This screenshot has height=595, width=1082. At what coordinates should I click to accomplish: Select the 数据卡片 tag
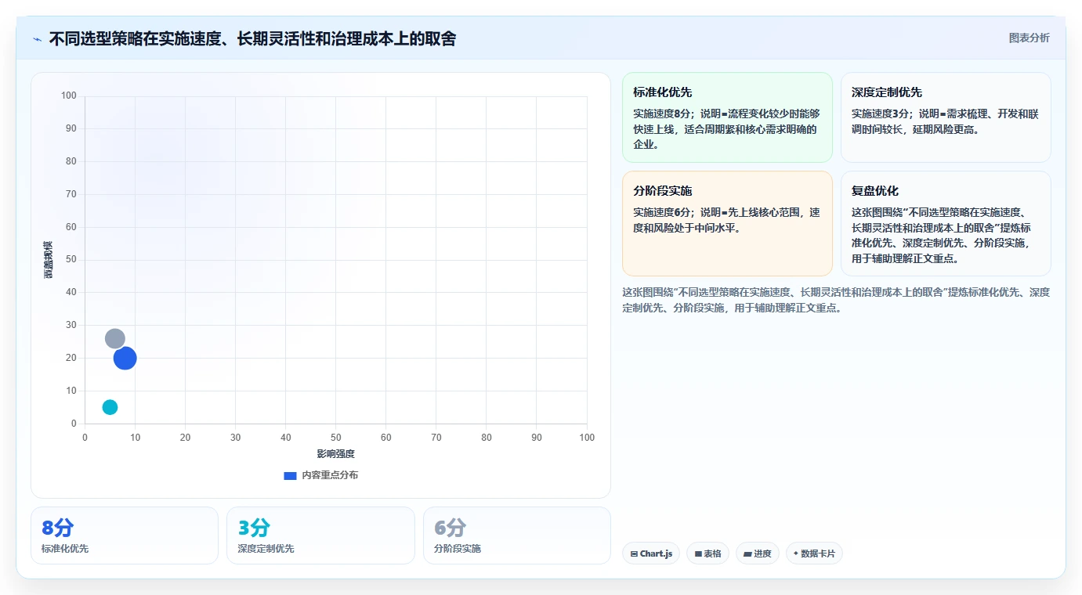pos(814,554)
